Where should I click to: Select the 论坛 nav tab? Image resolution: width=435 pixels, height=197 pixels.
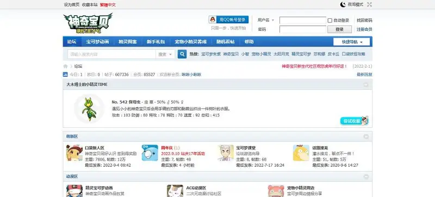point(72,42)
